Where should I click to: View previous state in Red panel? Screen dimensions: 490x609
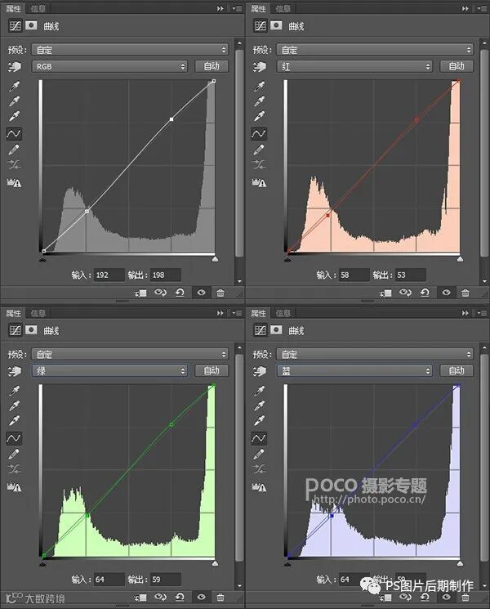(x=405, y=293)
